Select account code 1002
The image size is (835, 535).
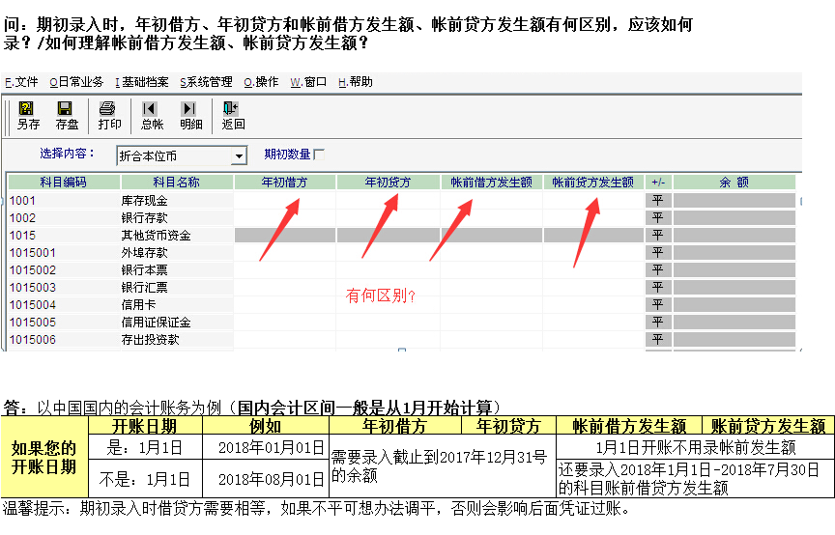[22, 217]
